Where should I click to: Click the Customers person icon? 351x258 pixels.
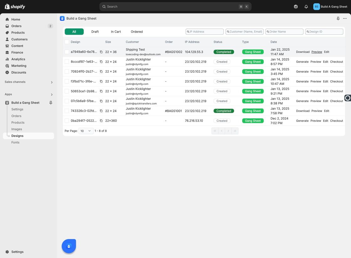pos(7,39)
